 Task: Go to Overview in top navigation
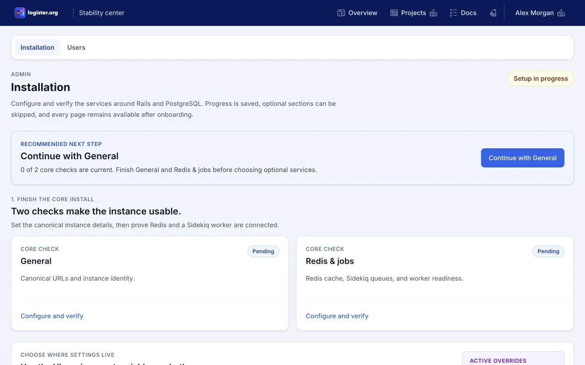click(x=357, y=13)
